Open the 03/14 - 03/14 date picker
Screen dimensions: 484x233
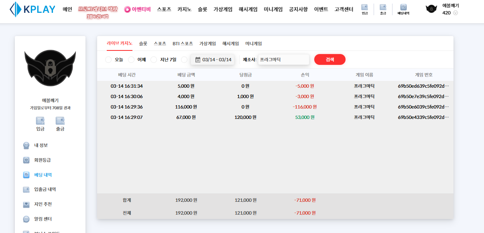(x=213, y=60)
